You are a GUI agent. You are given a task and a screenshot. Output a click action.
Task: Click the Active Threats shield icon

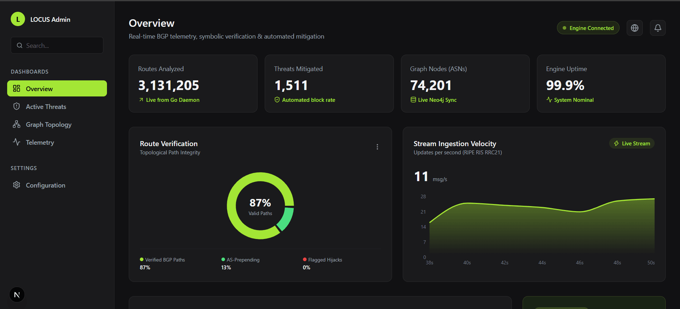pyautogui.click(x=16, y=106)
